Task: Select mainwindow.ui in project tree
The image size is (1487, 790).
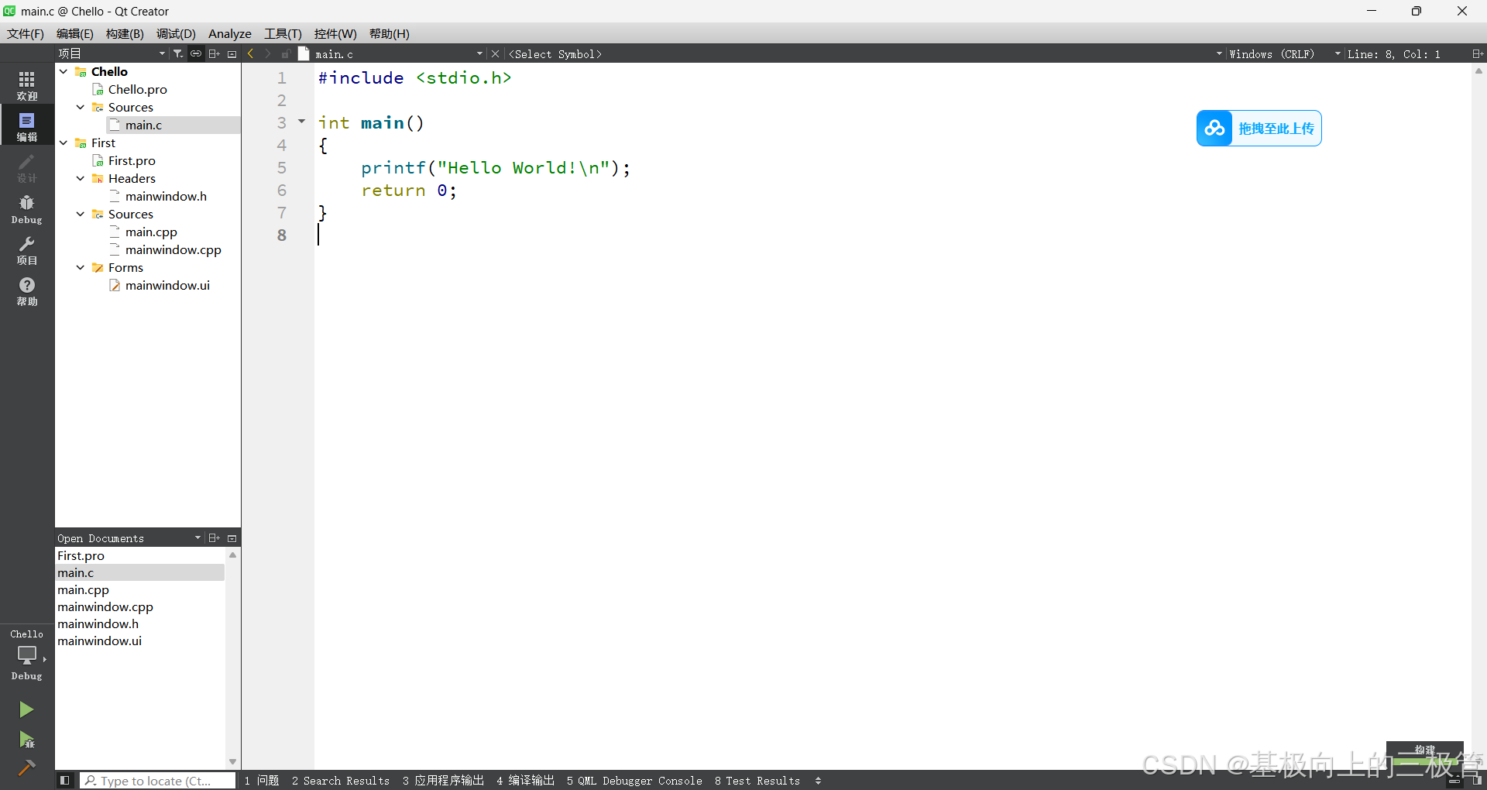Action: [167, 285]
